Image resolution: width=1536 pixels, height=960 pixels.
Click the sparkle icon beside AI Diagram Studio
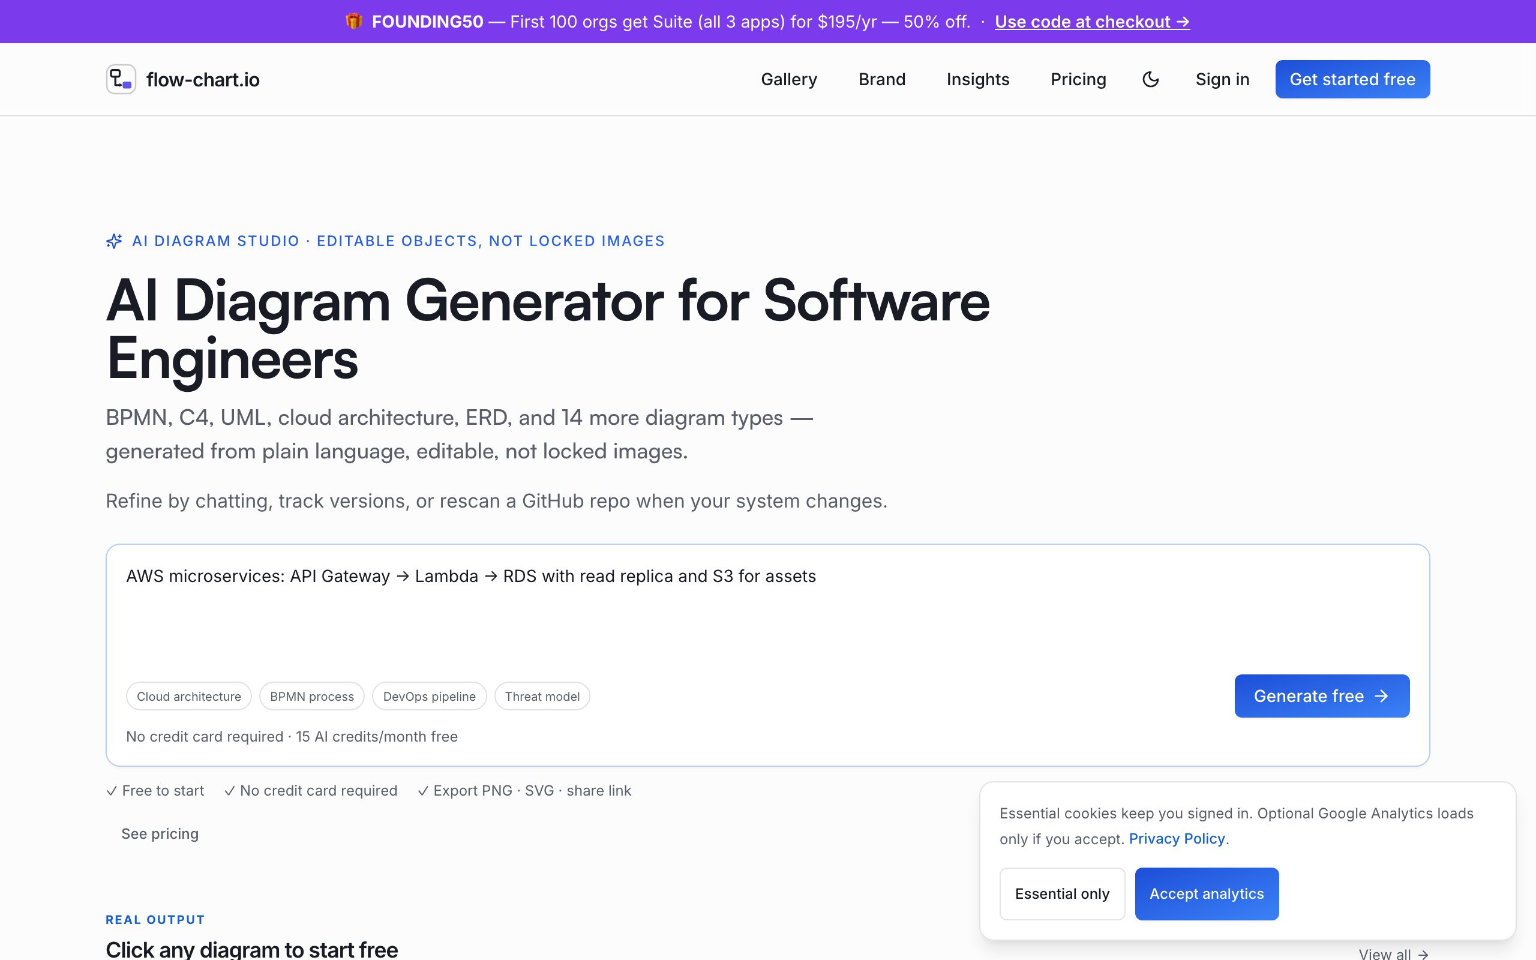coord(114,241)
